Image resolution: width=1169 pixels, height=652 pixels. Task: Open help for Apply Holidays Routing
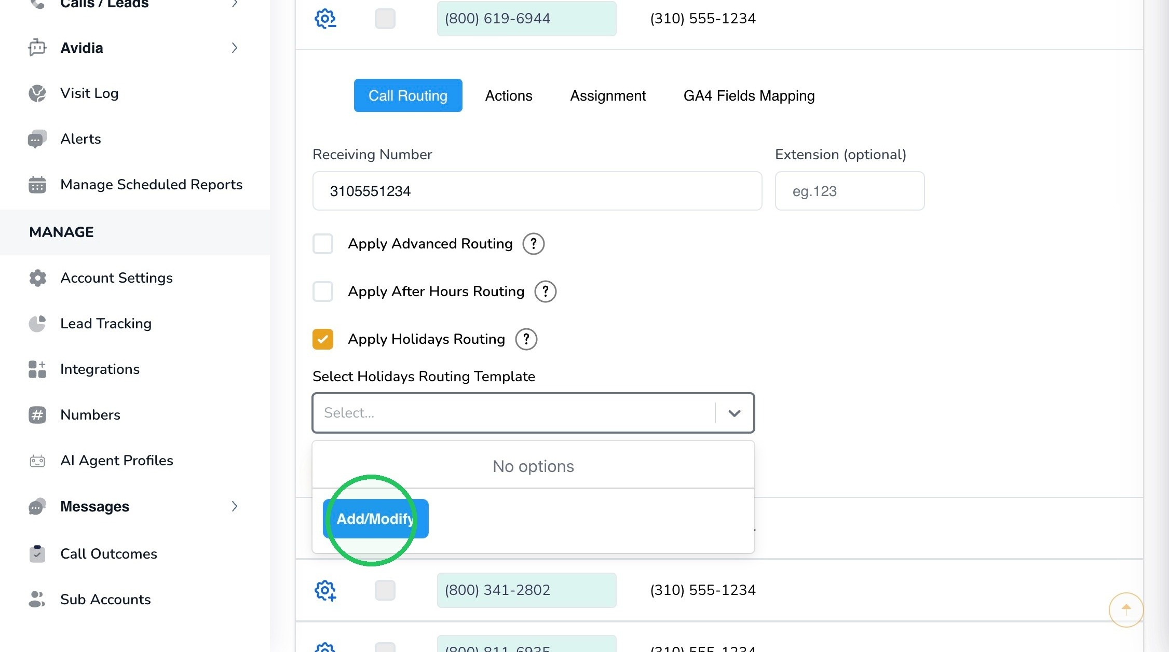click(526, 339)
